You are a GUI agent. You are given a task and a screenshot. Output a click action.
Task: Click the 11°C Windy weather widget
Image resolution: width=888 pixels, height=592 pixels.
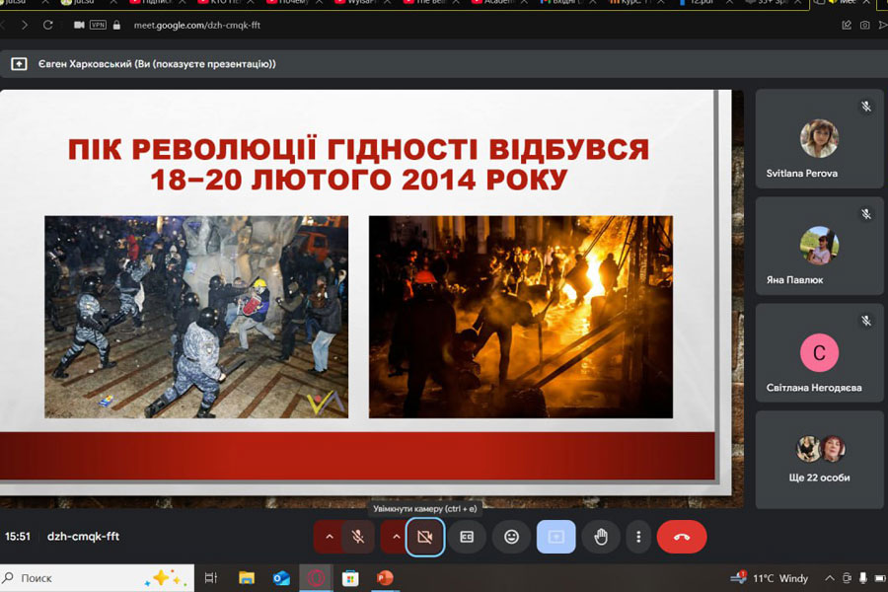(769, 578)
